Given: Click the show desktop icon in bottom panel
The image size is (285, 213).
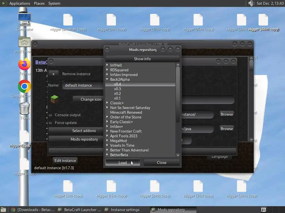Looking at the screenshot, I should 3,210.
